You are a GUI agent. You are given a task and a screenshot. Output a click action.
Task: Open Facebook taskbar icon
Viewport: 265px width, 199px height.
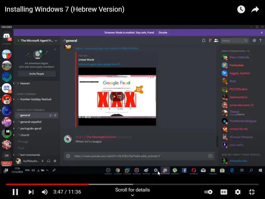coord(184,170)
